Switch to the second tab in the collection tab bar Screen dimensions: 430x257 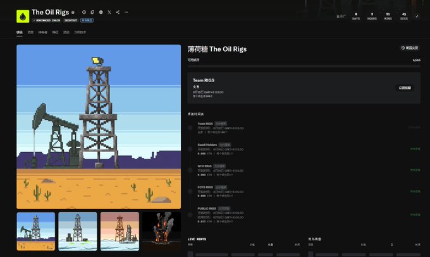coord(30,32)
